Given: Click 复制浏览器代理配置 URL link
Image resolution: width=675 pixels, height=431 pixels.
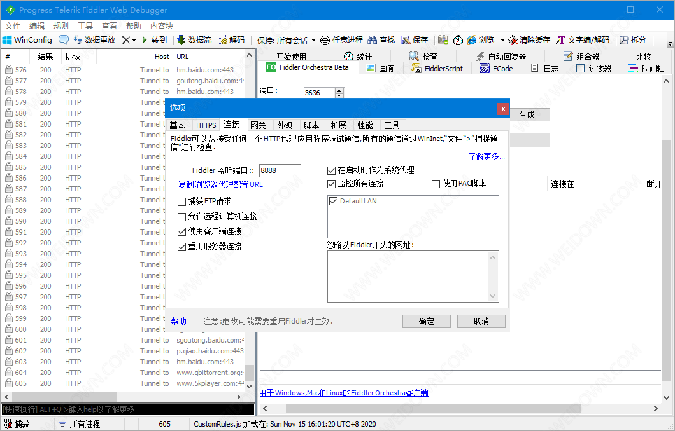Looking at the screenshot, I should (220, 184).
